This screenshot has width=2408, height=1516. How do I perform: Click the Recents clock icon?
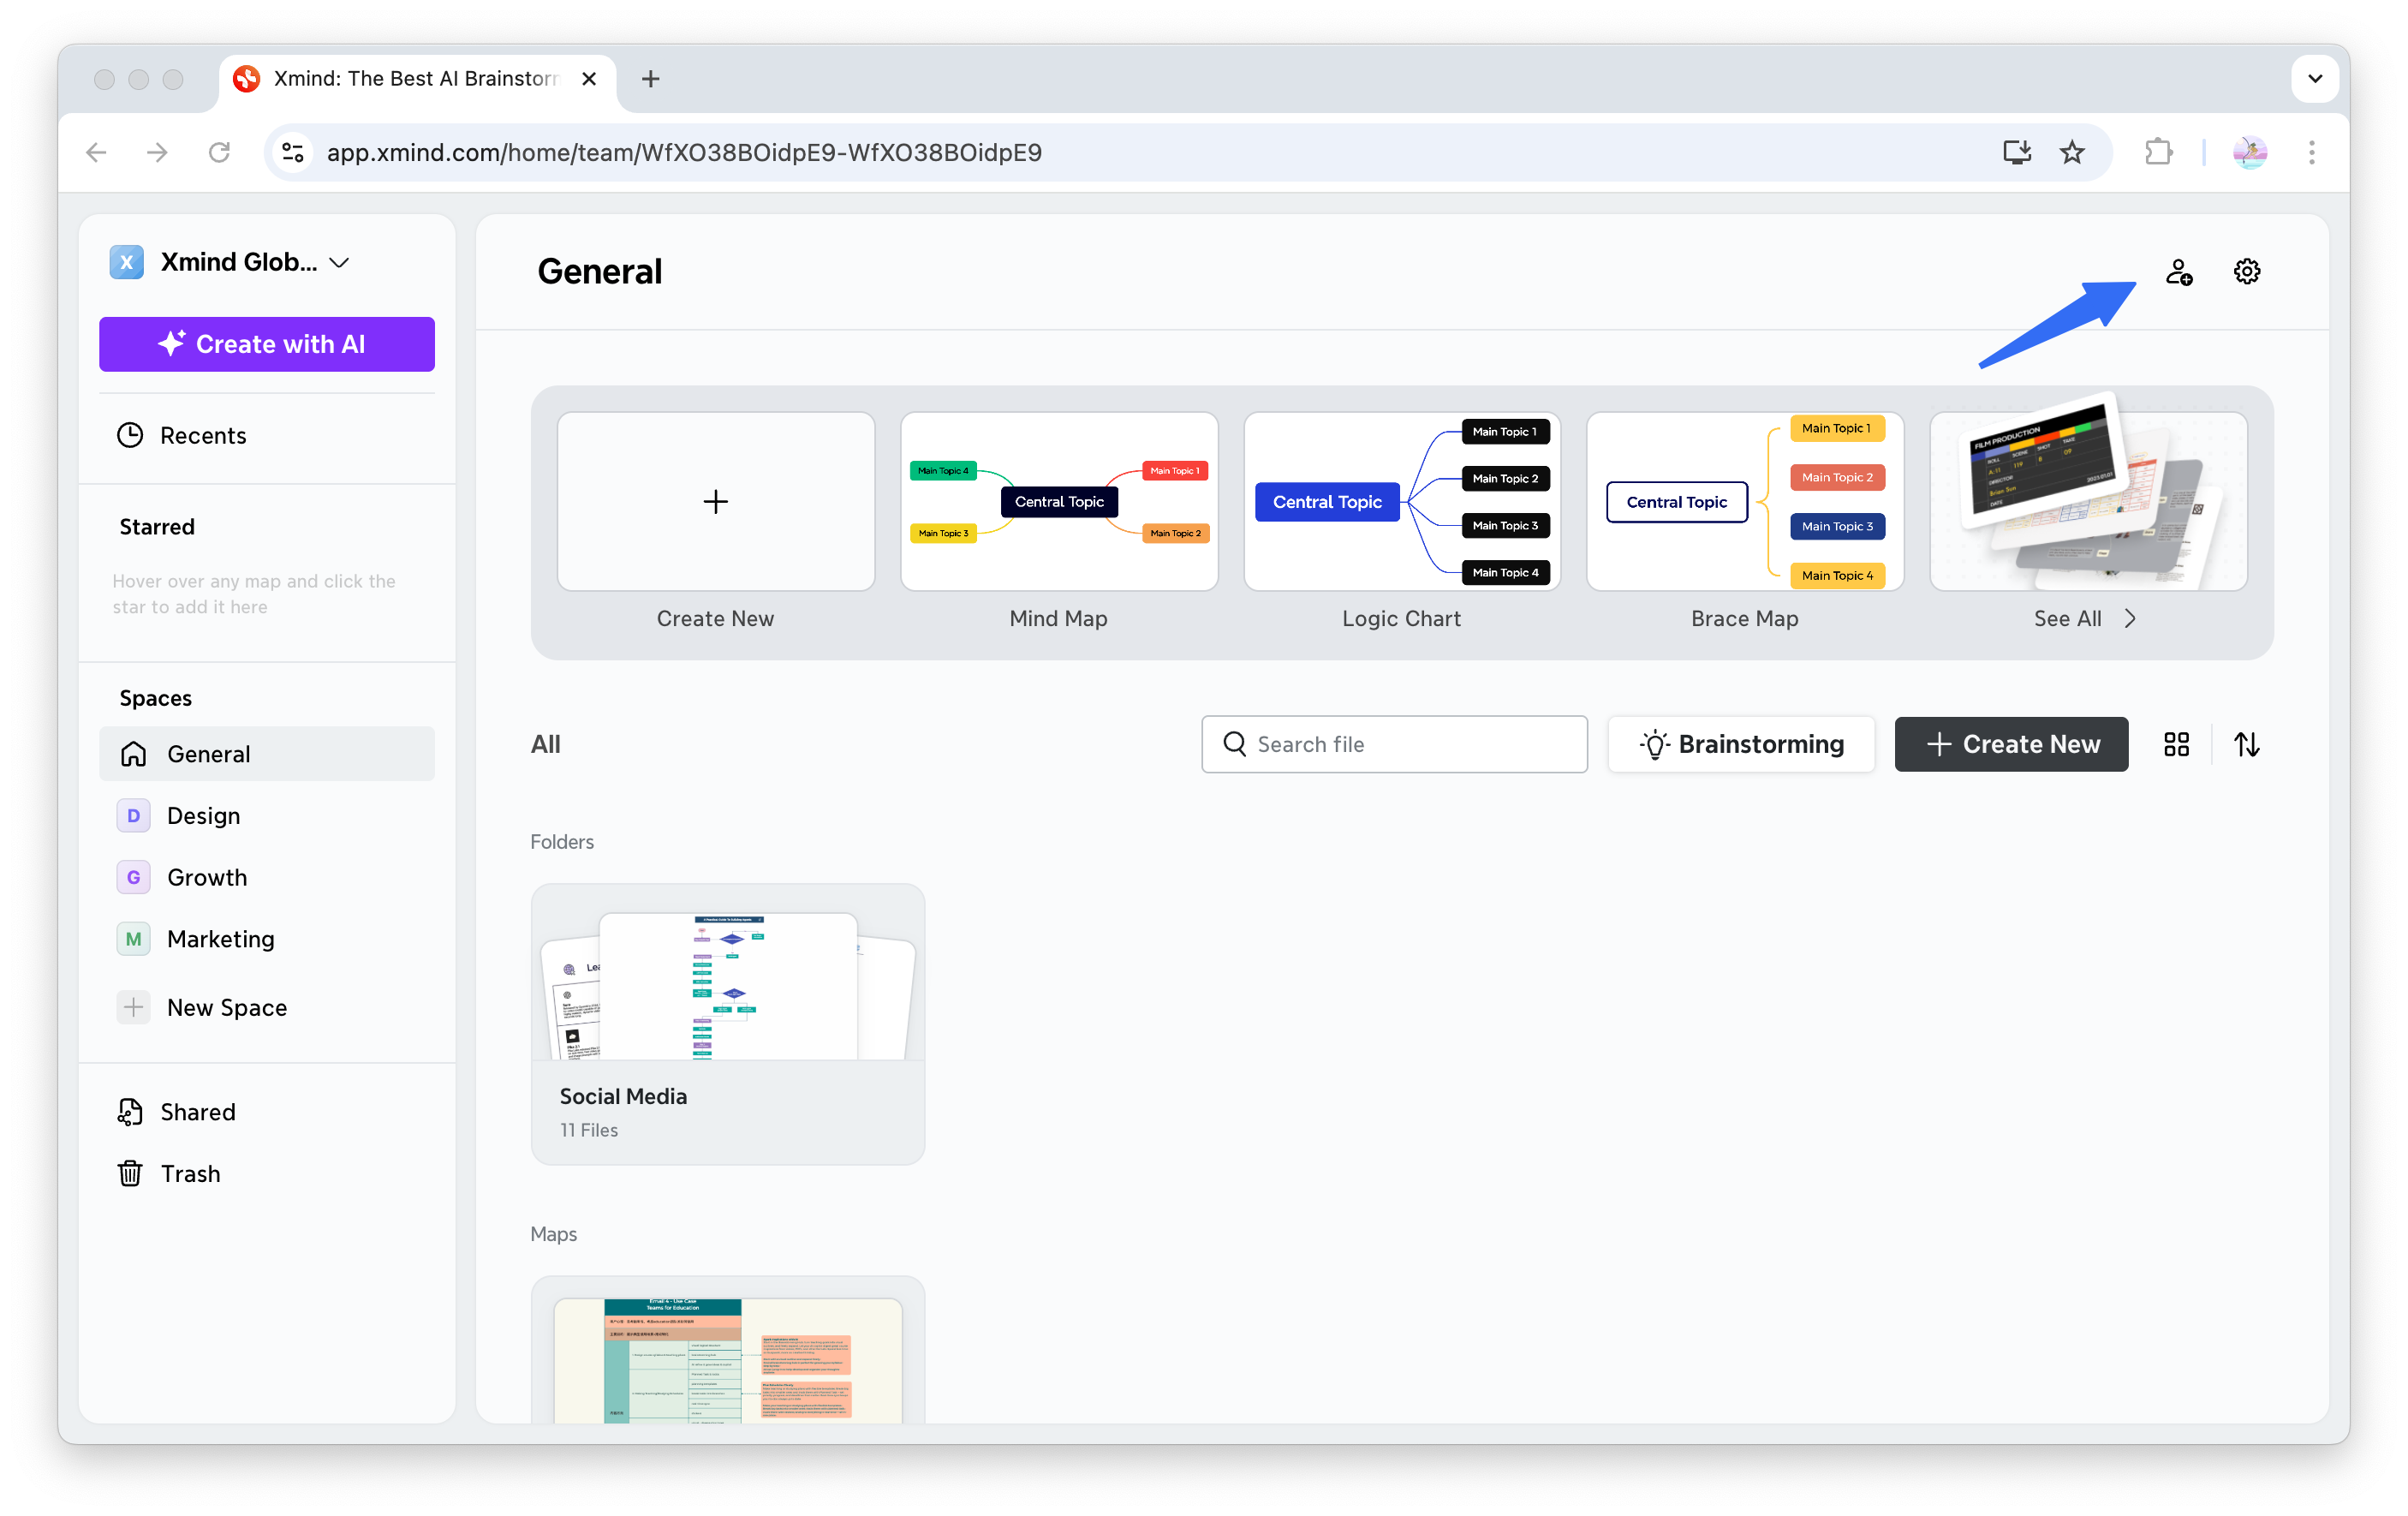tap(130, 435)
